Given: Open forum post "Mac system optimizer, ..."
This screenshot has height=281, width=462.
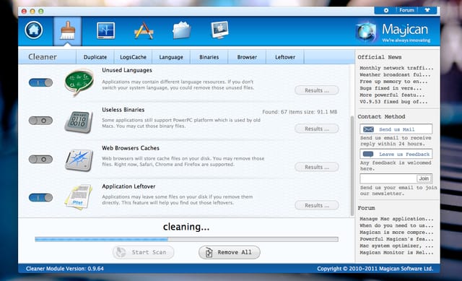Looking at the screenshot, I should click(x=396, y=246).
